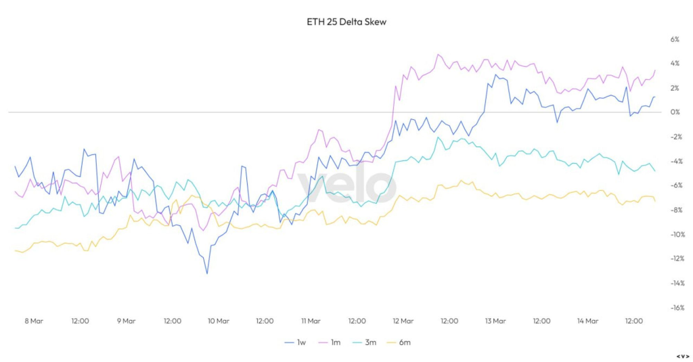Screen dimensions: 693x362
Task: Click the velo watermark logo
Action: pyautogui.click(x=346, y=186)
